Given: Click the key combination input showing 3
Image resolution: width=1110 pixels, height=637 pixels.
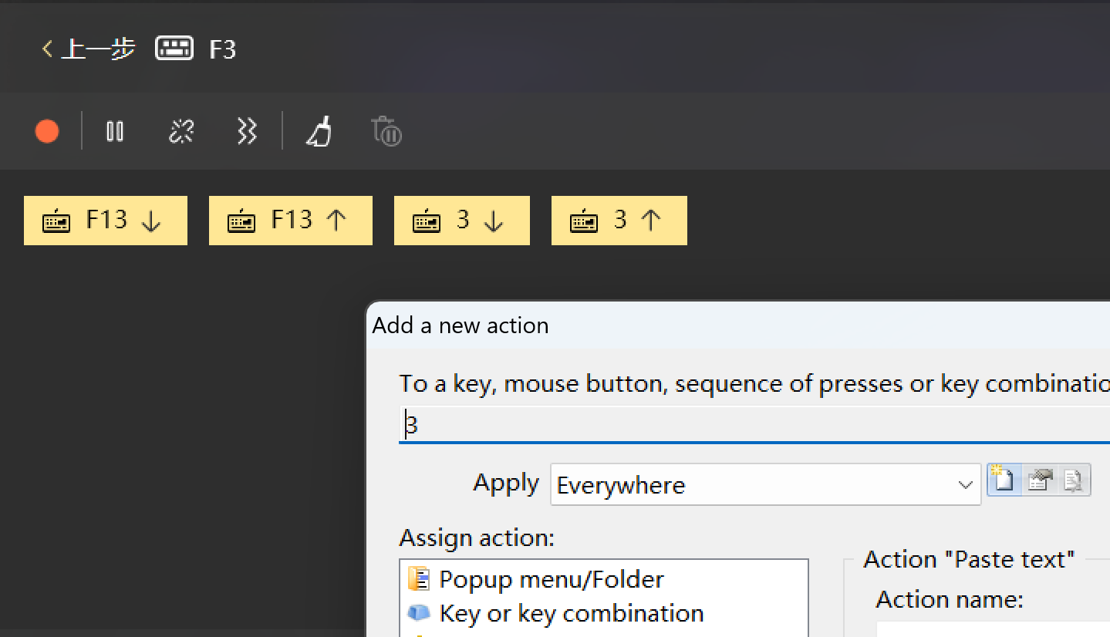Looking at the screenshot, I should pyautogui.click(x=752, y=425).
